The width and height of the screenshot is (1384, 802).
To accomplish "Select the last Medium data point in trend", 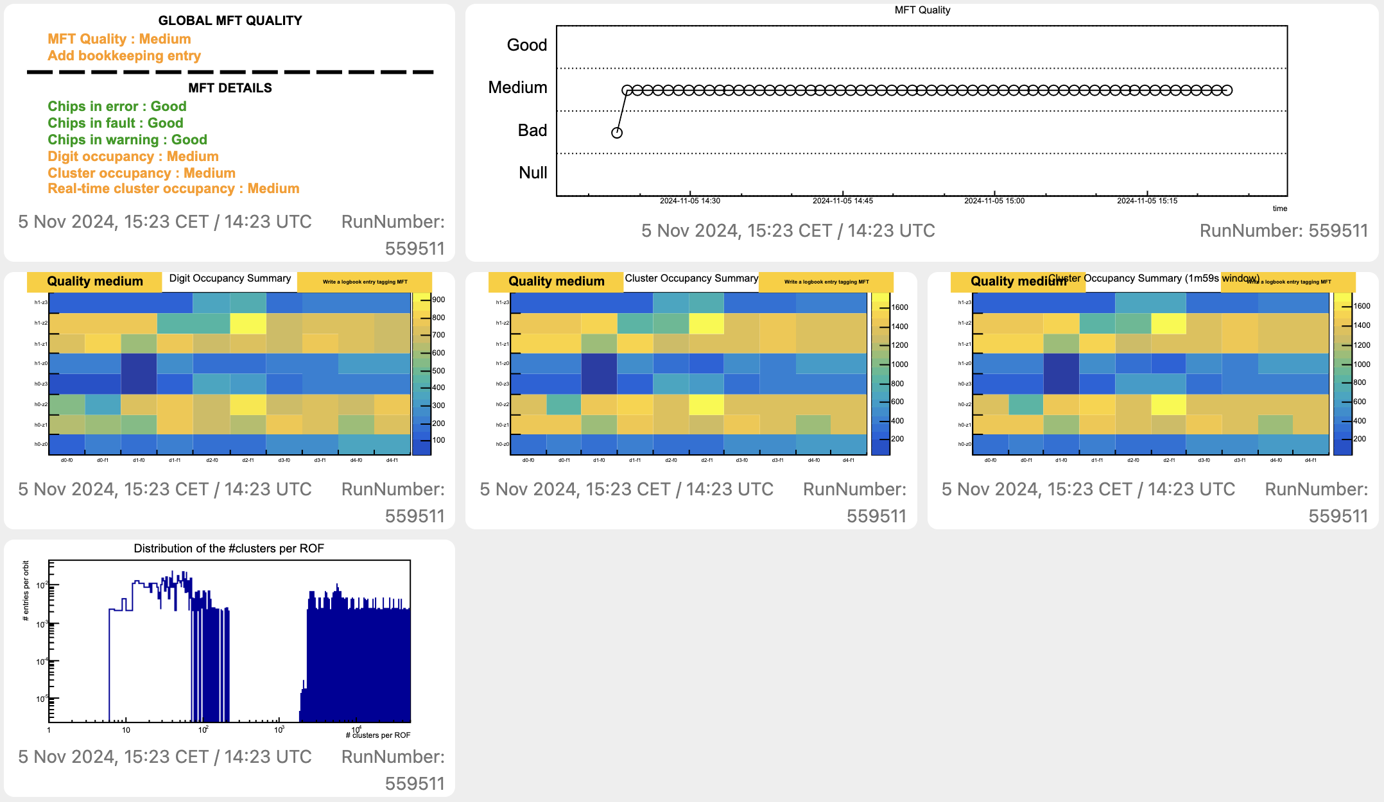I will (1227, 90).
